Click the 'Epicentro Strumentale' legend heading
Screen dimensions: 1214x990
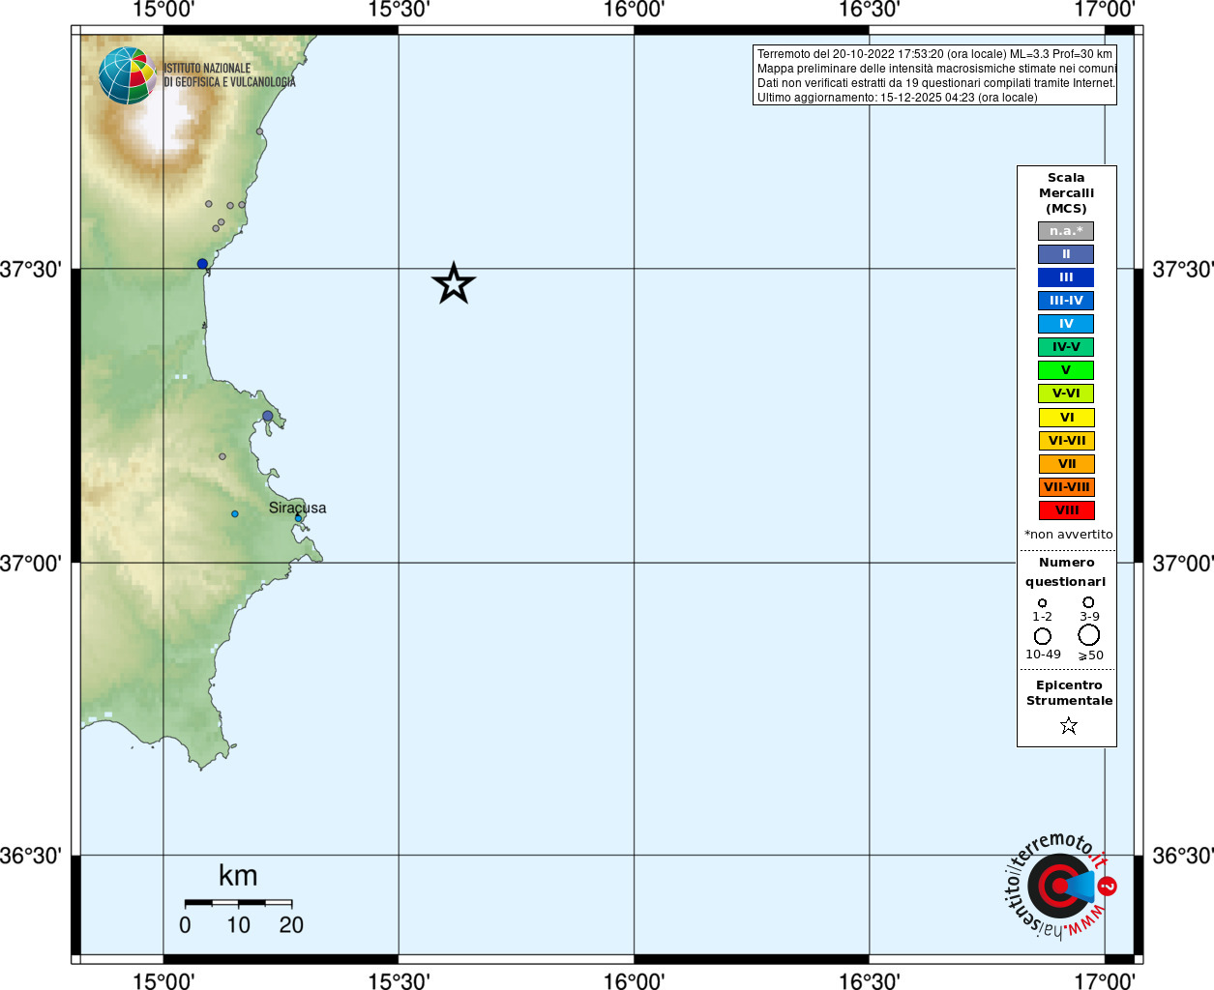click(1069, 693)
